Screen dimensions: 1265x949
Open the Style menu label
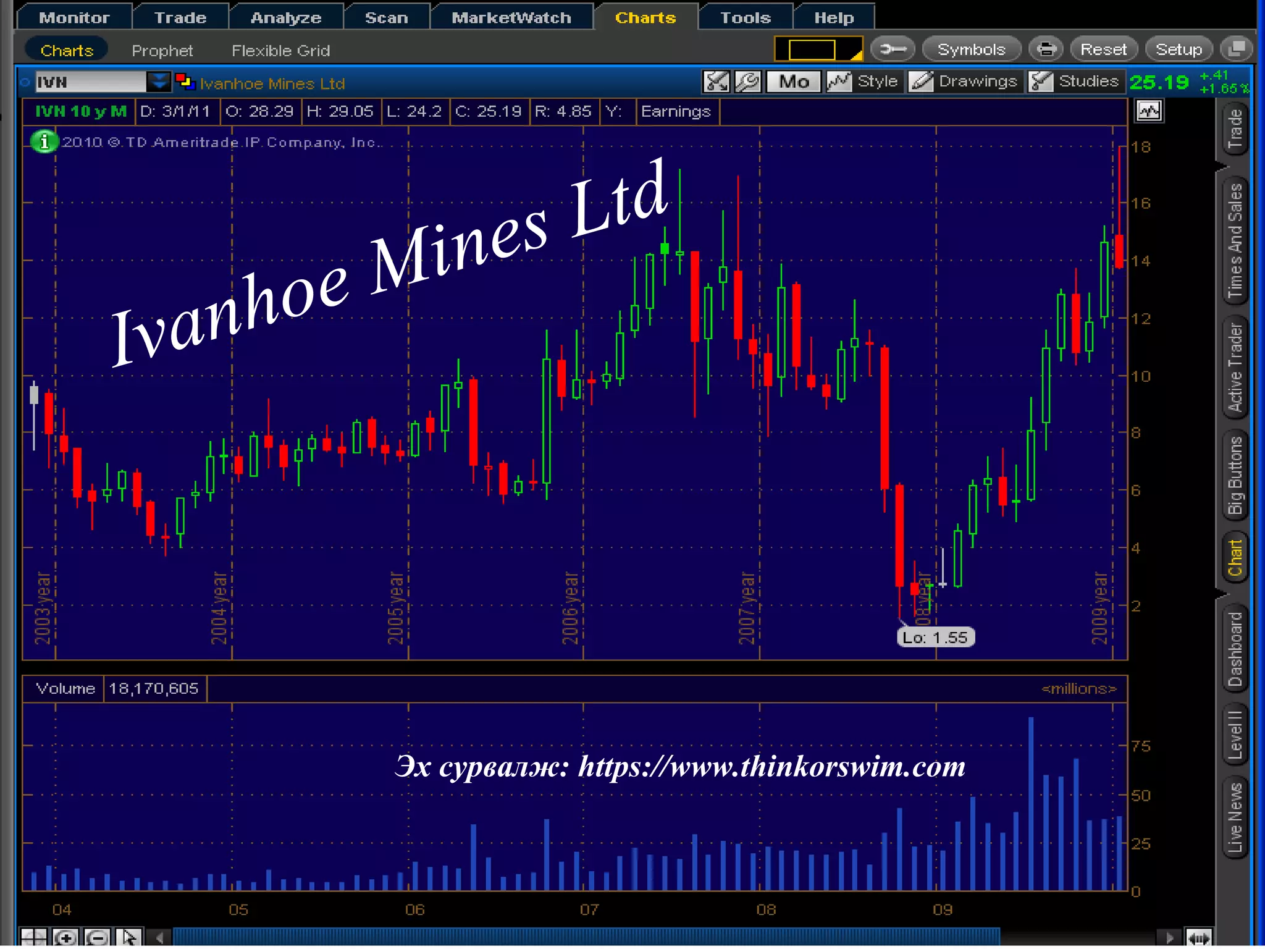[x=877, y=81]
